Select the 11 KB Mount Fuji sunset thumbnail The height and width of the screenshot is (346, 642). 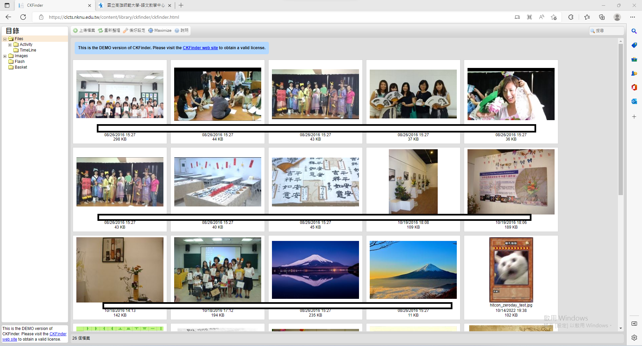[x=413, y=270]
